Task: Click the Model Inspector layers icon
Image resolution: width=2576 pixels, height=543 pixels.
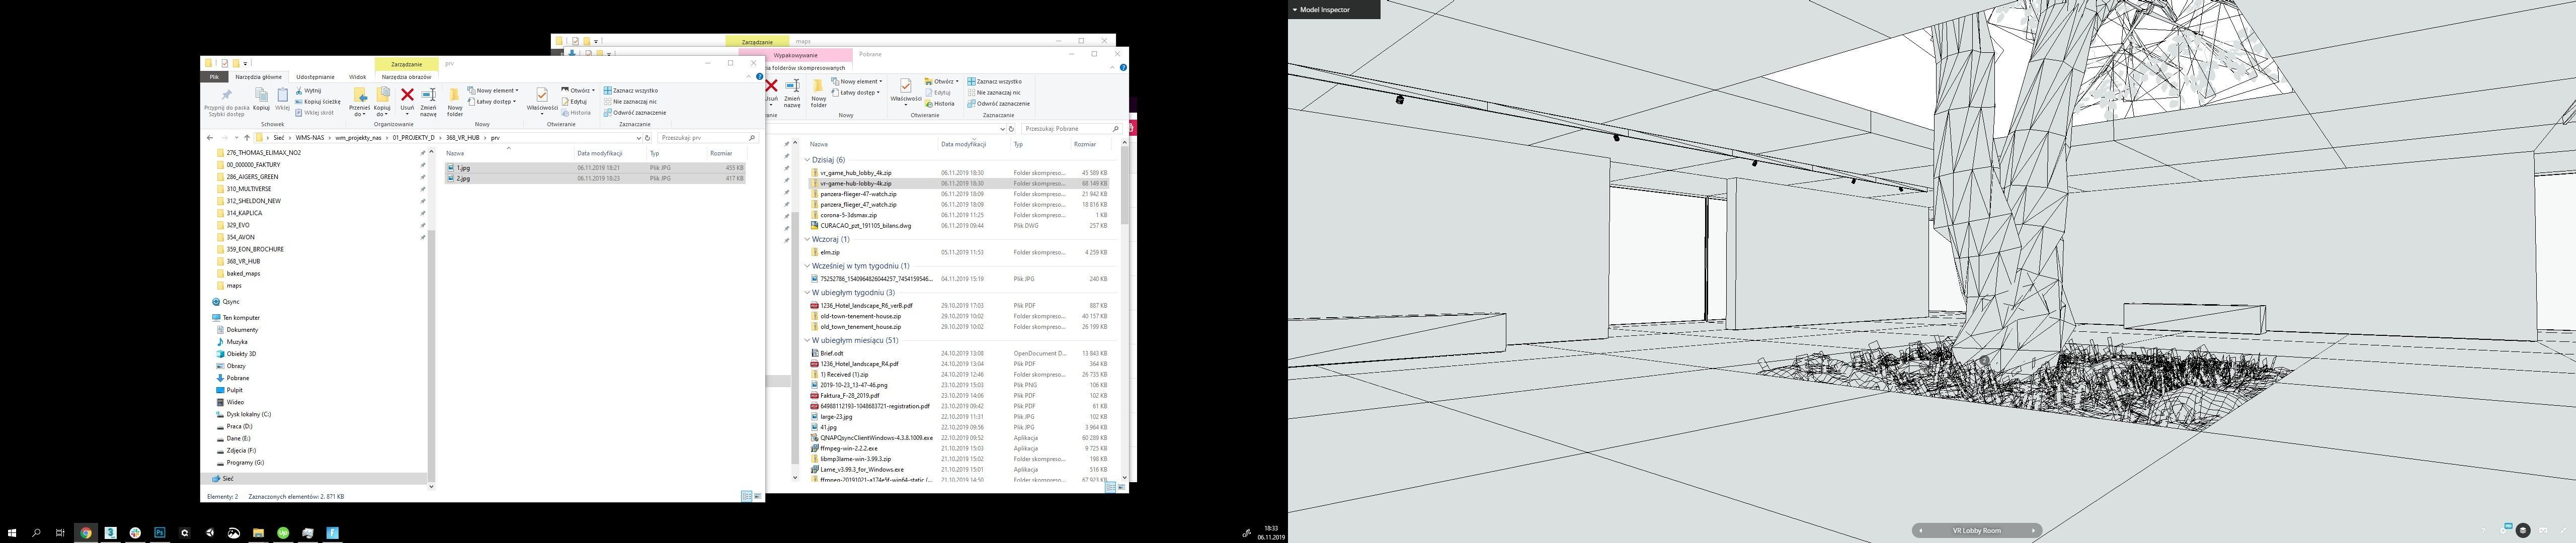Action: (x=2523, y=530)
